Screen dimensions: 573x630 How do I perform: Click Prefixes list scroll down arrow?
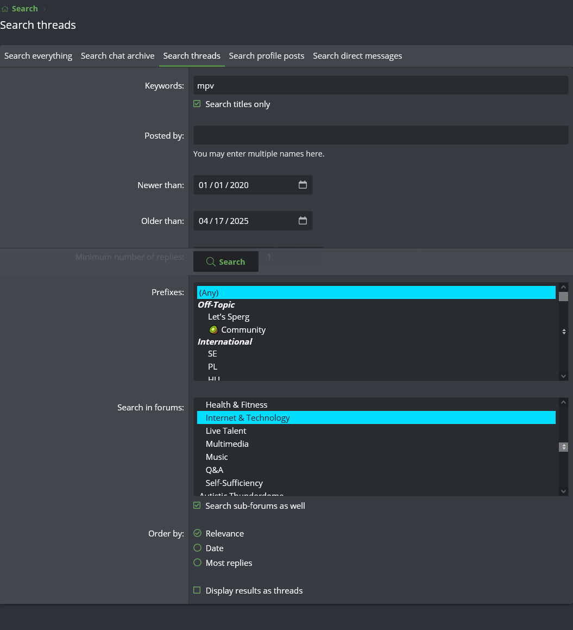click(563, 376)
